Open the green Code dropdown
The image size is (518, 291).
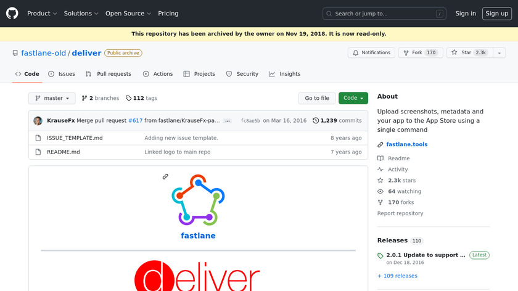353,98
